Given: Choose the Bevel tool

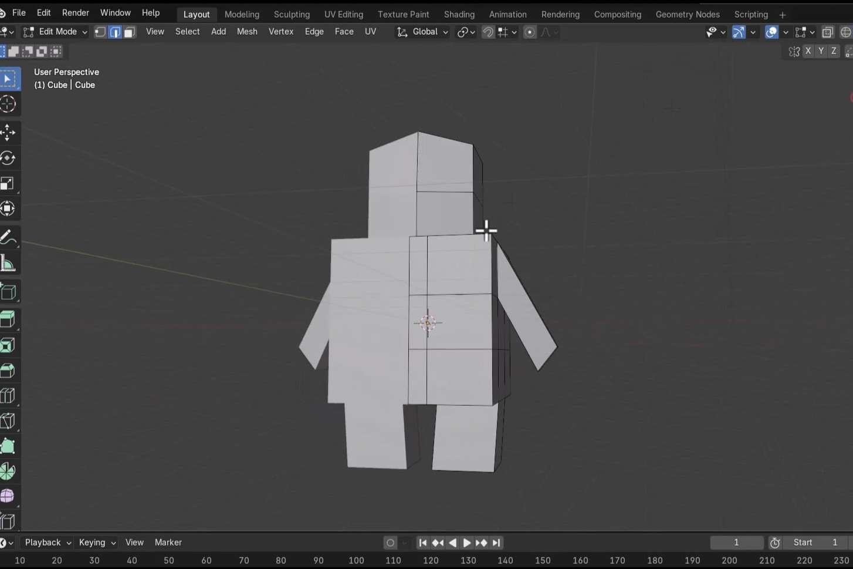Looking at the screenshot, I should (x=8, y=371).
